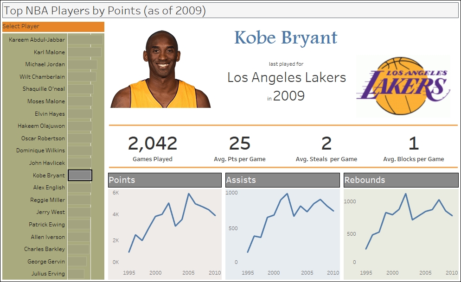Click the Assists chart header
Screen dimensions: 461x282
(x=282, y=180)
